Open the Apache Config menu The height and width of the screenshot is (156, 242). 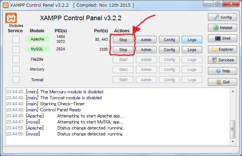click(x=169, y=40)
